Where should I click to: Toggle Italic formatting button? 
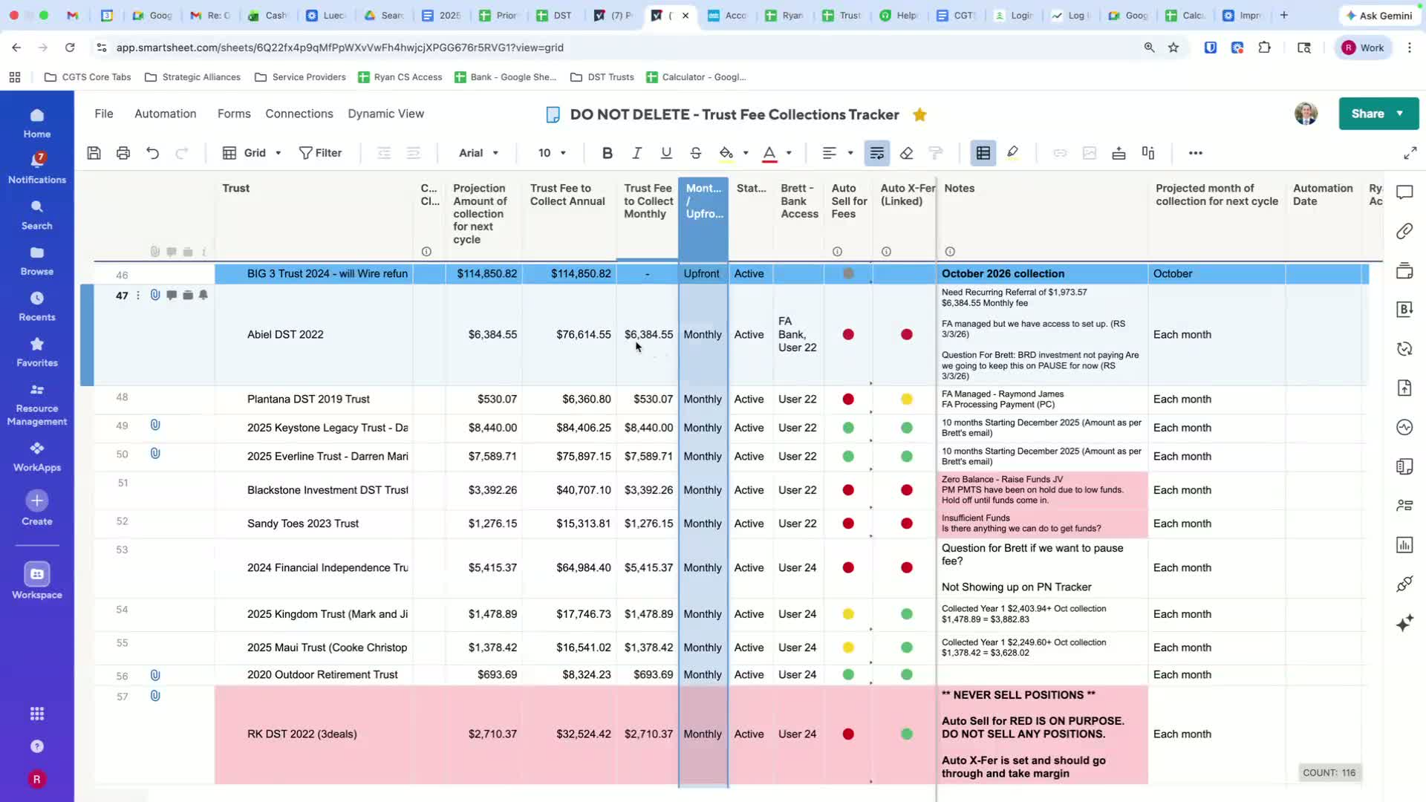[637, 153]
